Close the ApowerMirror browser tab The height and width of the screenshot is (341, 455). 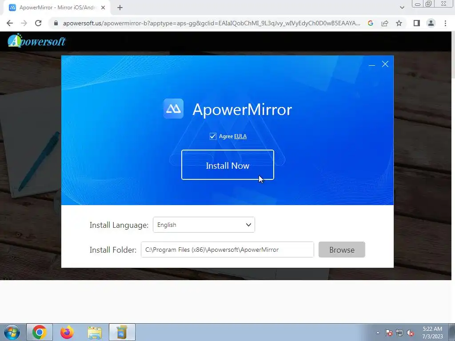coord(103,8)
